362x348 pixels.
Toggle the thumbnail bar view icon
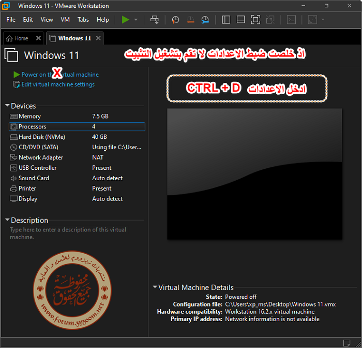pos(241,20)
